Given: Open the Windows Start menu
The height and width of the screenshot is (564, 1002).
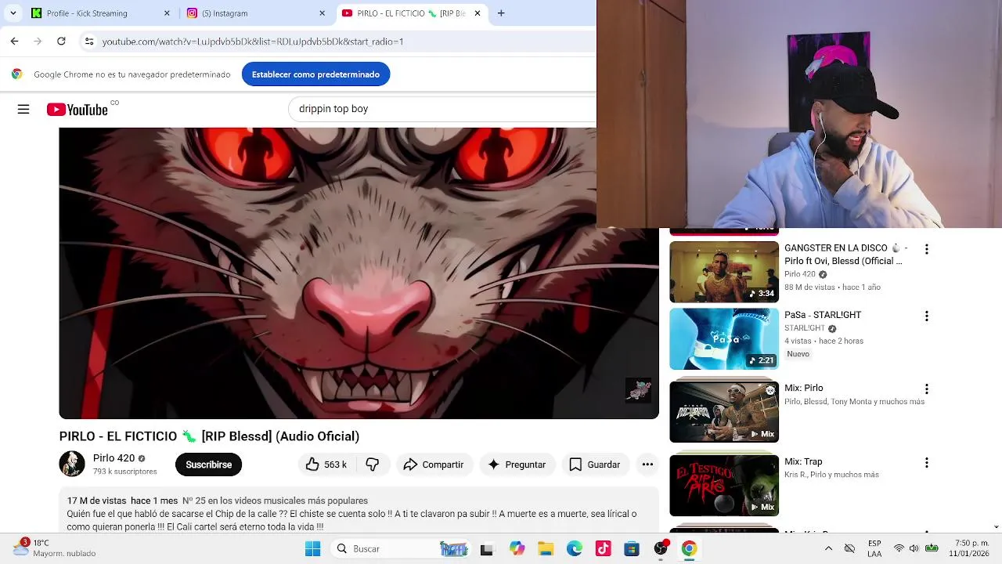Looking at the screenshot, I should click(312, 548).
